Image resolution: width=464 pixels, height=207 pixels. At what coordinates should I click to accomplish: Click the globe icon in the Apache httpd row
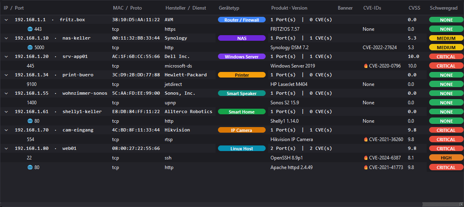coord(30,167)
